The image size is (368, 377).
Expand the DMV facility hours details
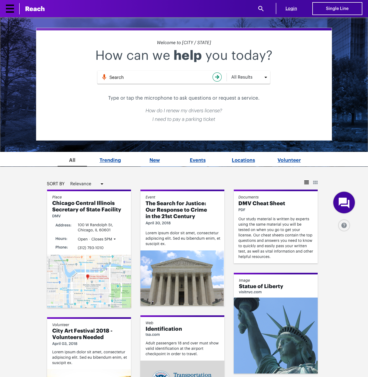[x=115, y=239]
